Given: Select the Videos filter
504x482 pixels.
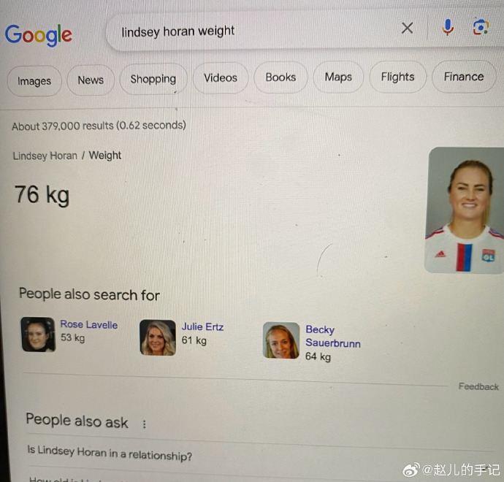Looking at the screenshot, I should (x=221, y=77).
